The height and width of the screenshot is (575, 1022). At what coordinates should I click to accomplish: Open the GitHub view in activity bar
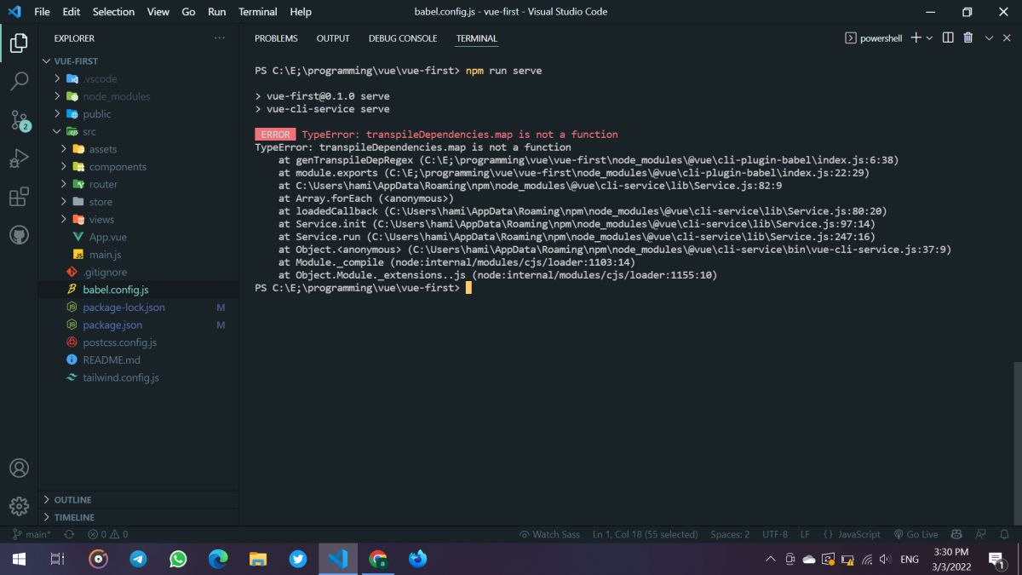[19, 235]
